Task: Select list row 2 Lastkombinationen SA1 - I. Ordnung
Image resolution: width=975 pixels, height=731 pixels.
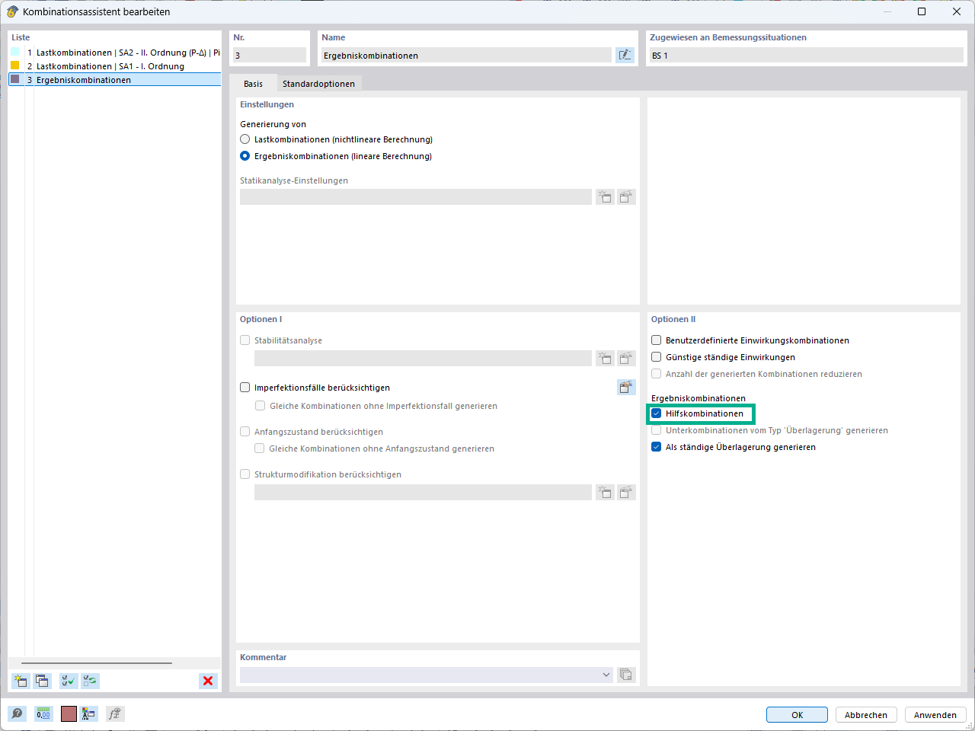Action: point(114,66)
